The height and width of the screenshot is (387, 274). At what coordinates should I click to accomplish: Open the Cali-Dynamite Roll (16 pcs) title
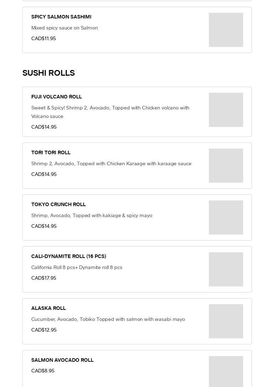tap(69, 256)
